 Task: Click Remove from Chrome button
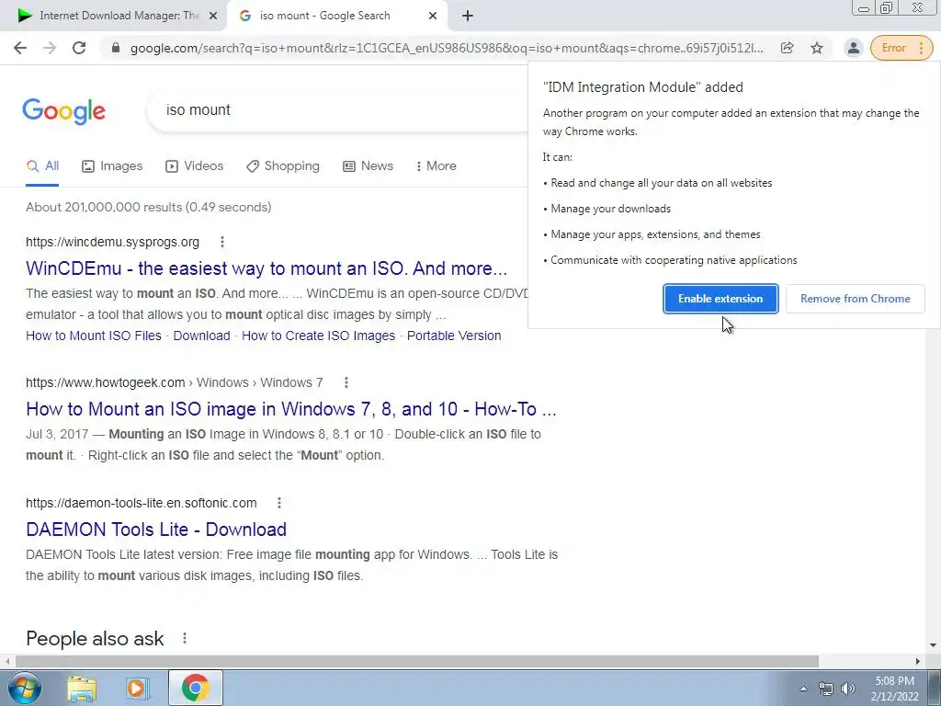pyautogui.click(x=856, y=299)
